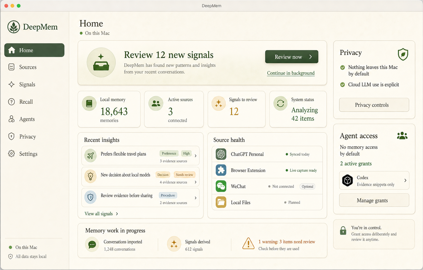
Task: Expand the Review evidence before sharing chevron
Action: pyautogui.click(x=196, y=198)
